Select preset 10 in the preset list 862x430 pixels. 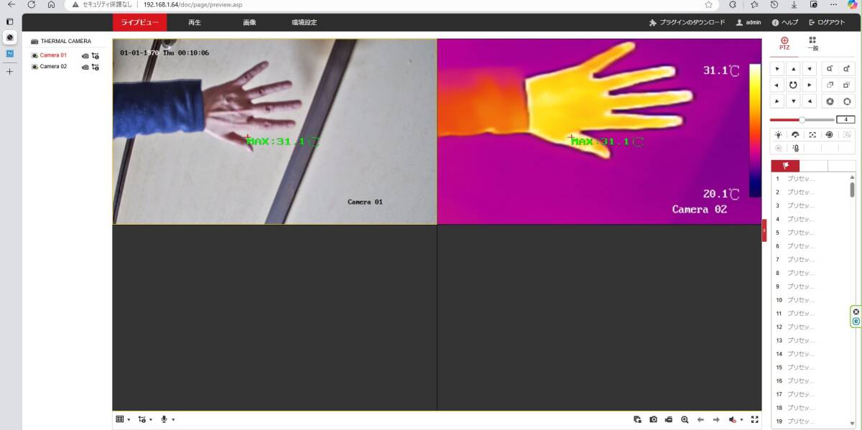pos(810,299)
